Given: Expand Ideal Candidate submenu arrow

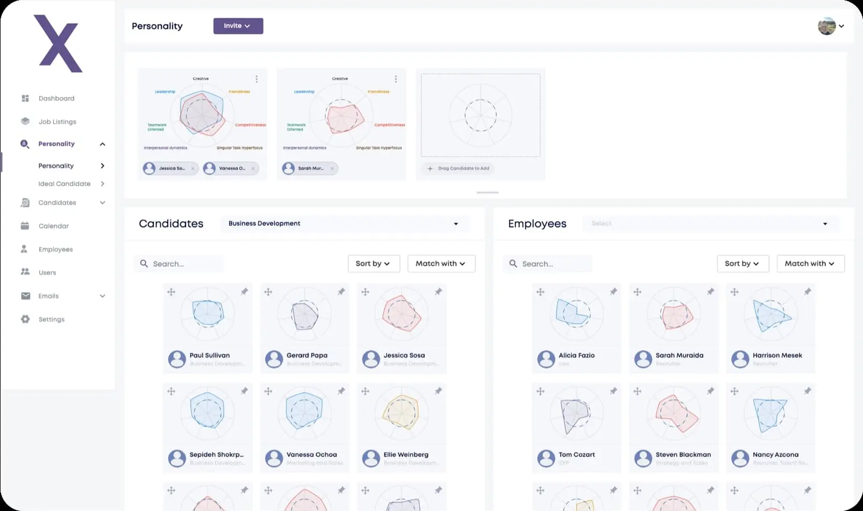Looking at the screenshot, I should tap(102, 184).
